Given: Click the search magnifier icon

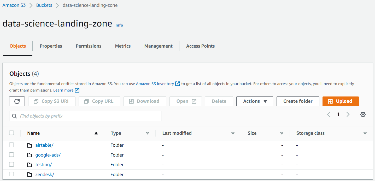Looking at the screenshot, I should [x=15, y=116].
